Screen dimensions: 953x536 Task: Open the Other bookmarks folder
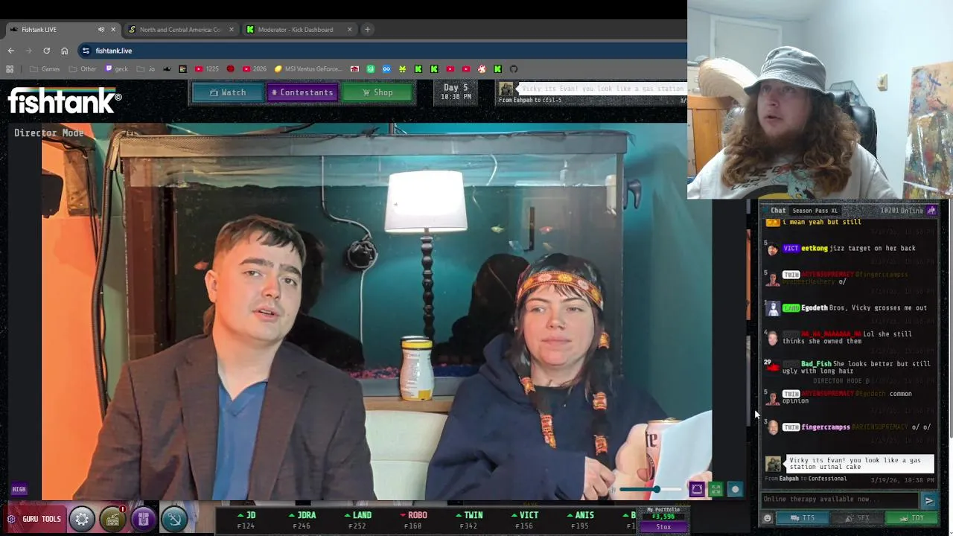coord(83,69)
